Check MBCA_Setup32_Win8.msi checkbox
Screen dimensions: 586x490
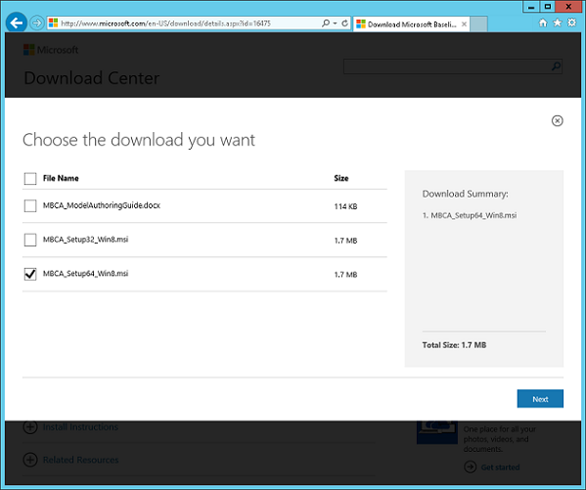30,240
